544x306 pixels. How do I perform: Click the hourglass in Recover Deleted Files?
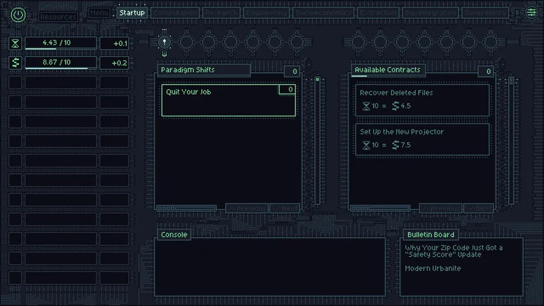click(366, 106)
